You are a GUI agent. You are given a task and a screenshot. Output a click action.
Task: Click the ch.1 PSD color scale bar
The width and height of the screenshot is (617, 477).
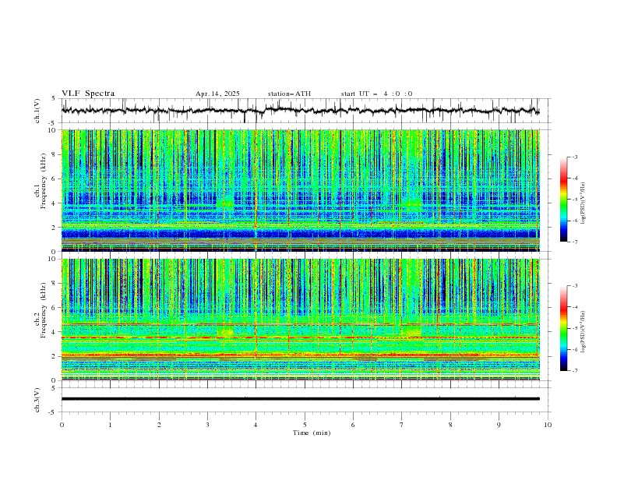coord(563,200)
